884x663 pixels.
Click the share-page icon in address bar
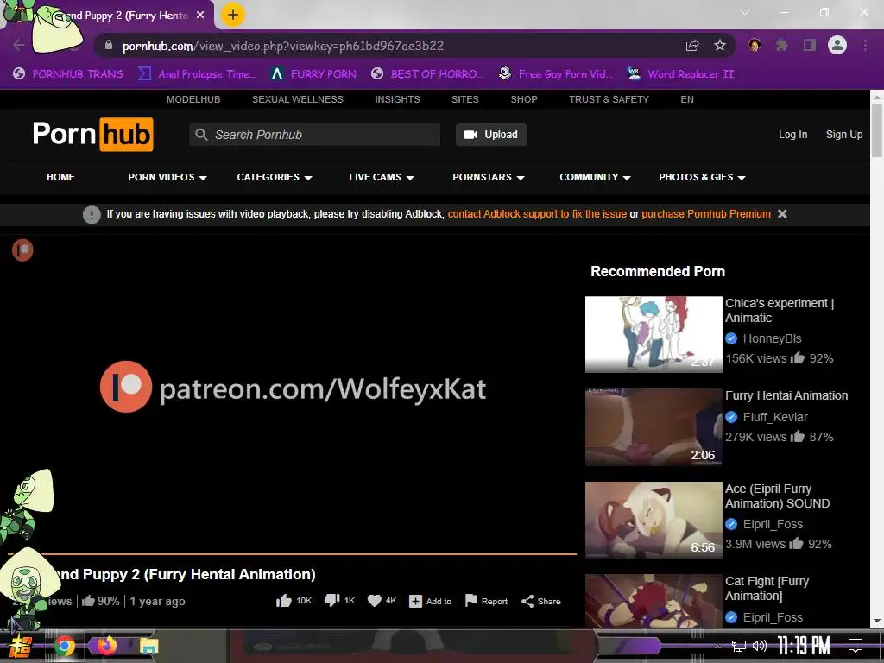pyautogui.click(x=692, y=46)
